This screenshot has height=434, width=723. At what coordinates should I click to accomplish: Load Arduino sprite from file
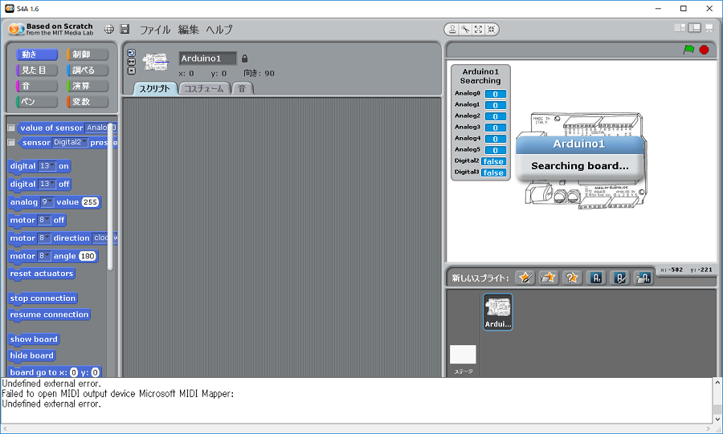point(643,278)
